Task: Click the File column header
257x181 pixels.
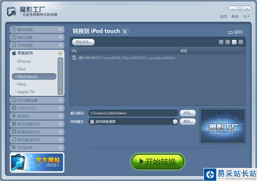Action: click(125, 51)
